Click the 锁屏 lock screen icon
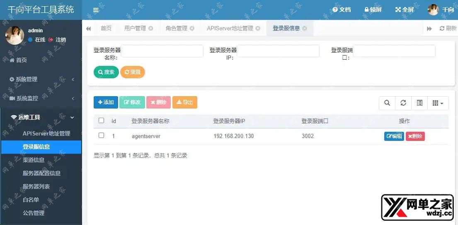Image resolution: width=458 pixels, height=225 pixels. coord(373,10)
